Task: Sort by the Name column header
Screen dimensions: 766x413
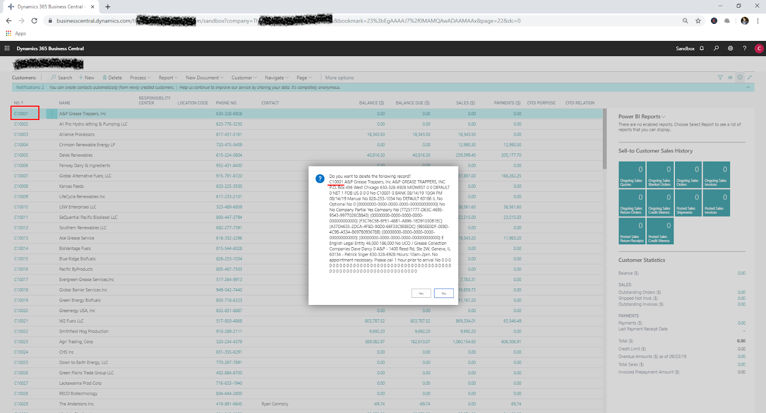Action: pyautogui.click(x=65, y=103)
